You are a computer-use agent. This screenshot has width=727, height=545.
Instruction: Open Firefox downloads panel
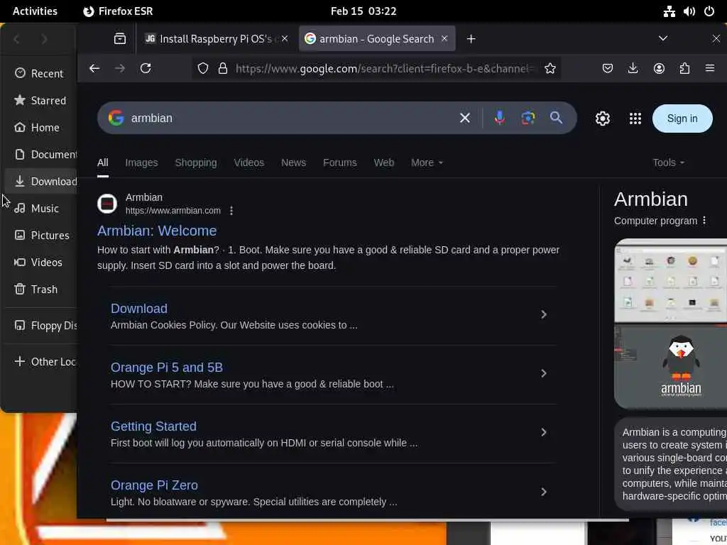[x=633, y=69]
